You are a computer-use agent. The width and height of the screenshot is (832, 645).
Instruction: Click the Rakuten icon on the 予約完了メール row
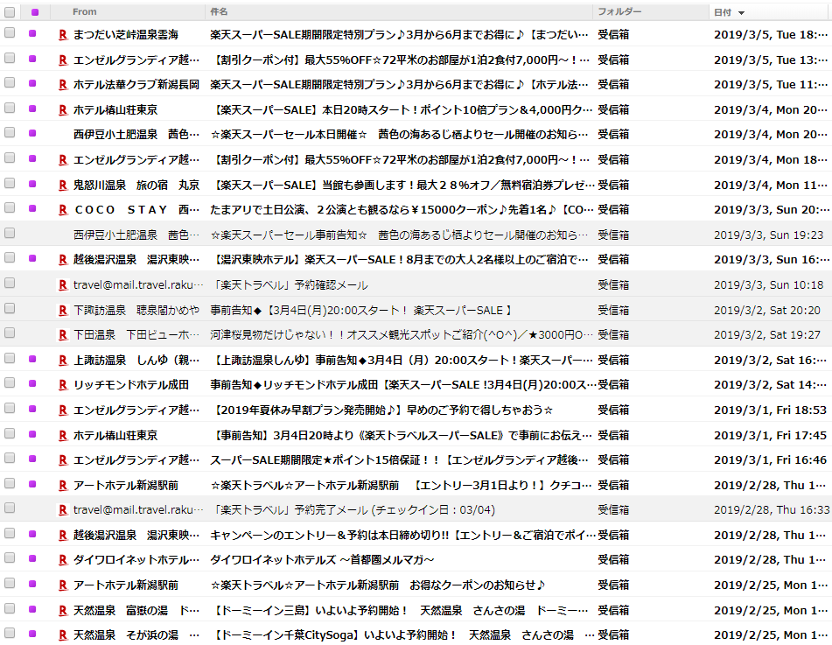pyautogui.click(x=63, y=510)
